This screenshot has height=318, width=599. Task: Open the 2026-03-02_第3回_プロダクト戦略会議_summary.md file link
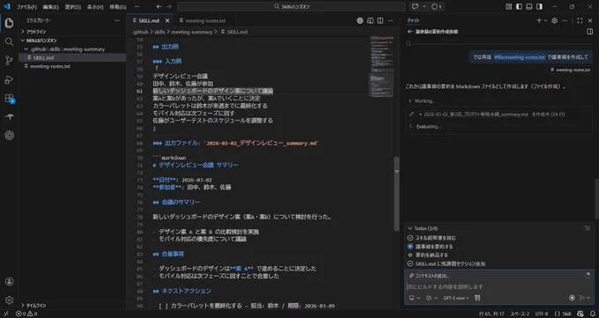[x=473, y=115]
